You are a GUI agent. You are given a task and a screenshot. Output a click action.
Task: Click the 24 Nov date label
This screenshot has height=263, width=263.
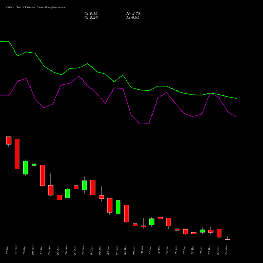[x=49, y=250]
